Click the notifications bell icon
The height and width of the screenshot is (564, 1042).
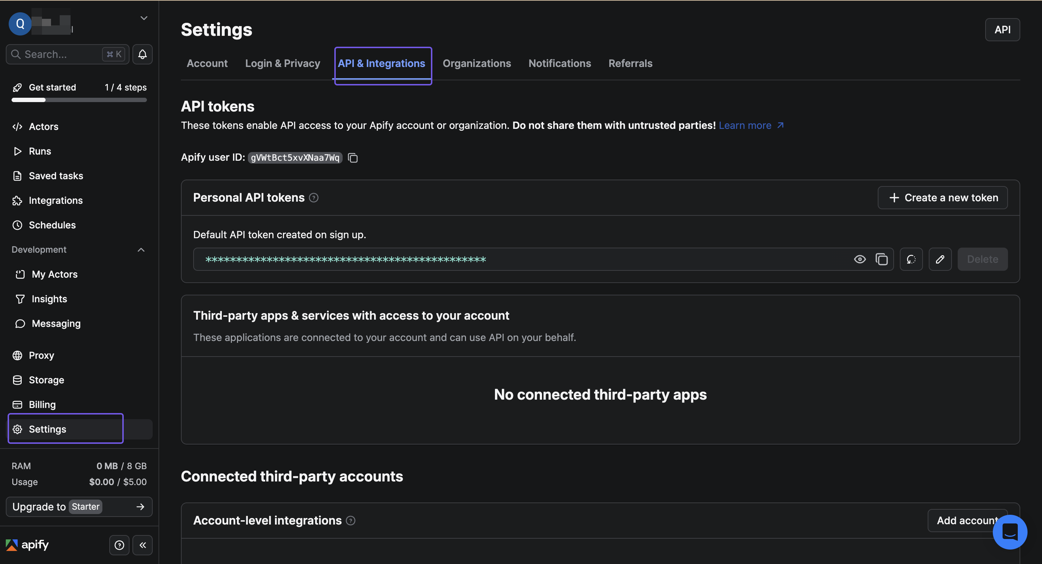point(143,54)
